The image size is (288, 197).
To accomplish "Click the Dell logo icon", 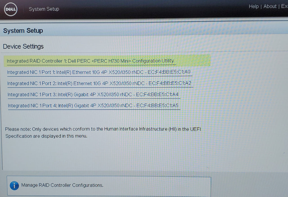I will coord(11,9).
